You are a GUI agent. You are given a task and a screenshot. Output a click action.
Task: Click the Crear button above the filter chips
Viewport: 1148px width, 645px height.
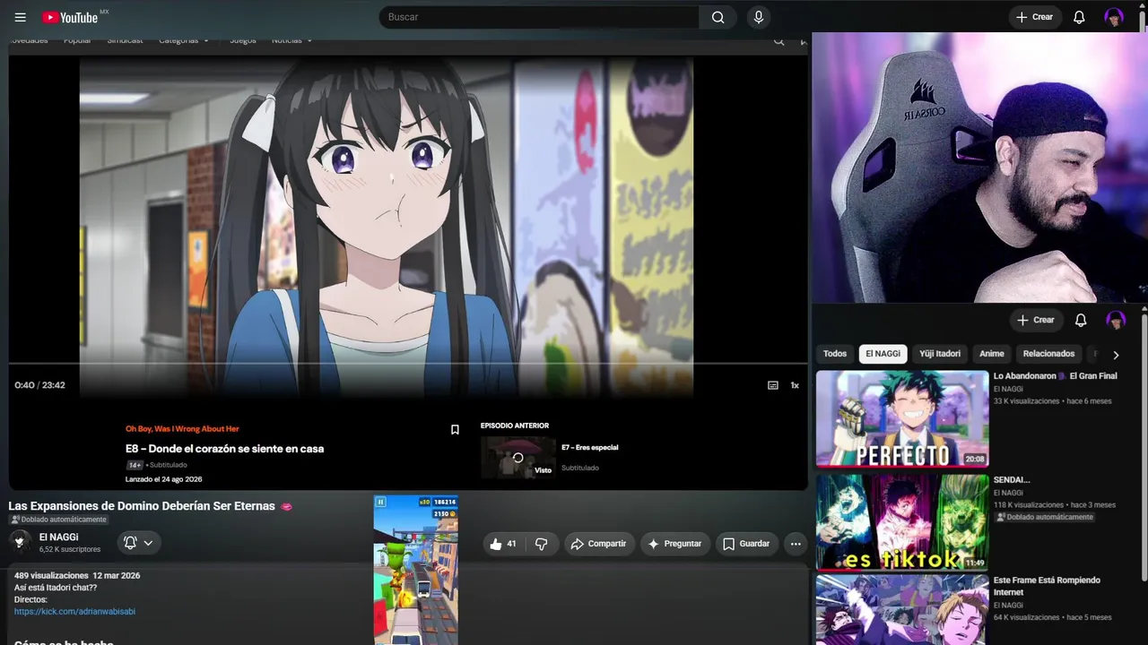point(1036,320)
